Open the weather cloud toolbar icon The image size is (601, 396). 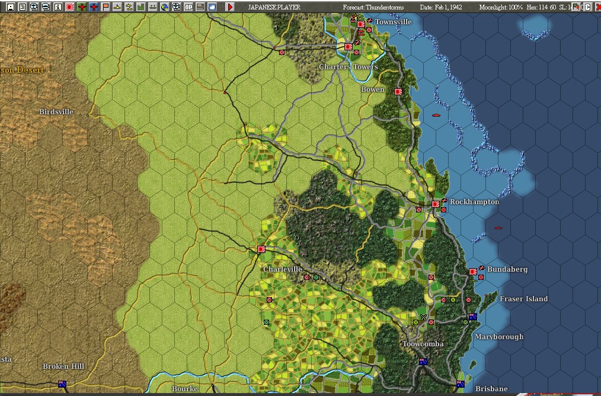212,7
